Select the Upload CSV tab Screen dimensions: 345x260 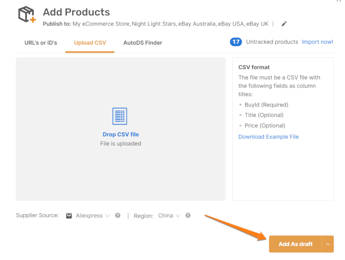(90, 42)
